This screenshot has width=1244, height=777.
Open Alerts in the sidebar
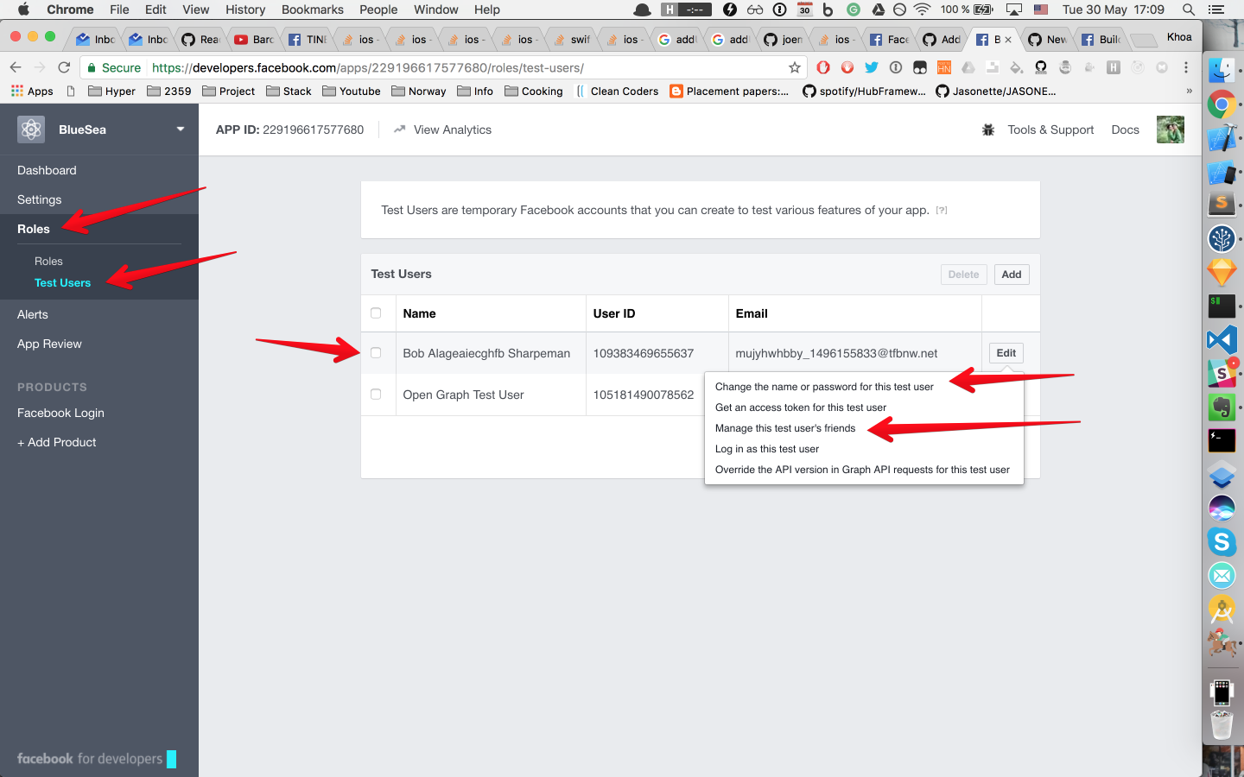coord(33,314)
